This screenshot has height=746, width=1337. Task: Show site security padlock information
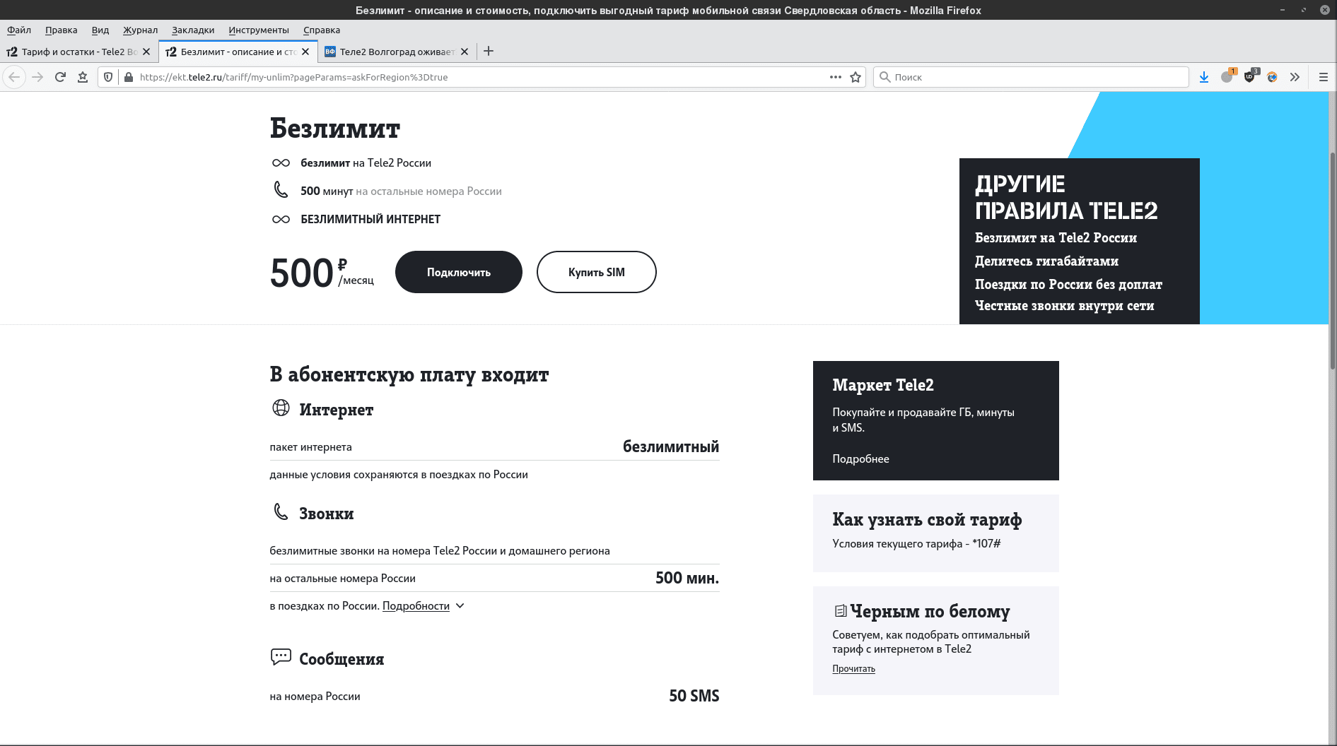point(128,77)
